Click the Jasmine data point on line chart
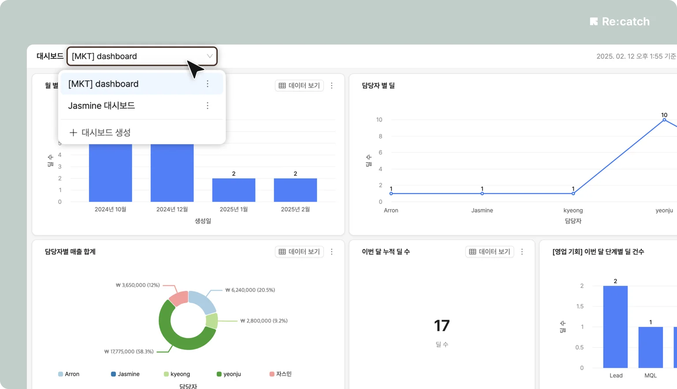677x389 pixels. (482, 193)
